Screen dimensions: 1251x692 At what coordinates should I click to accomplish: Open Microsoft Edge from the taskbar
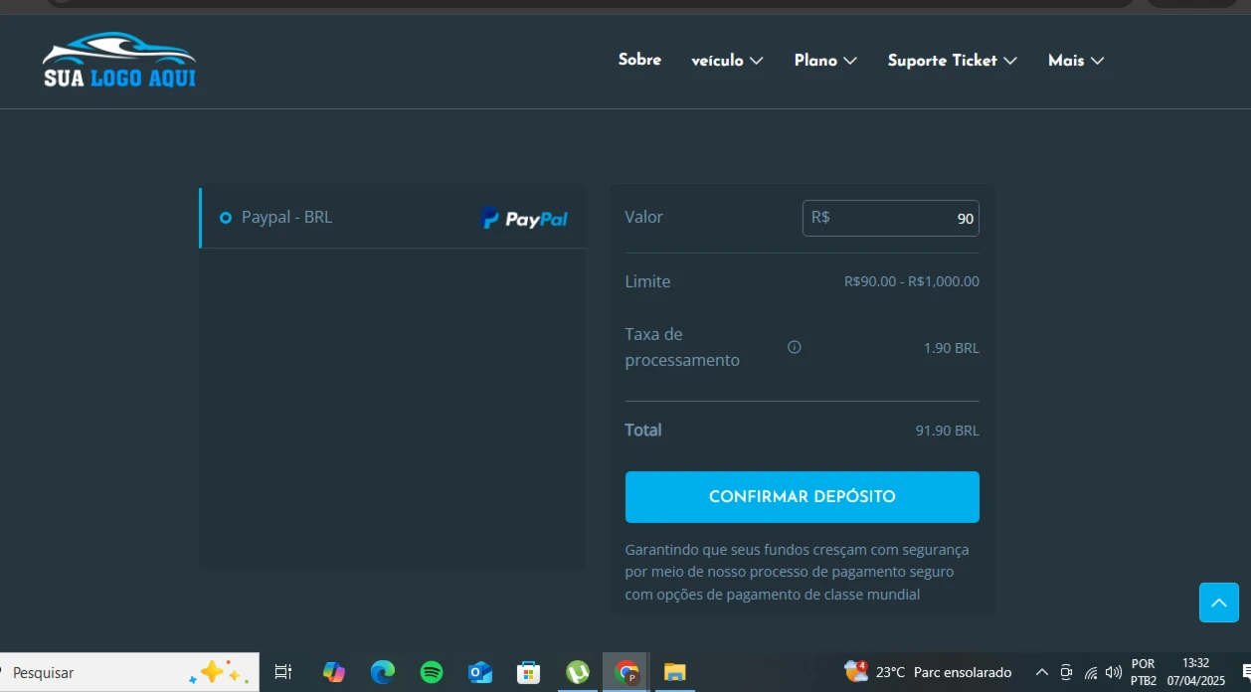point(383,672)
